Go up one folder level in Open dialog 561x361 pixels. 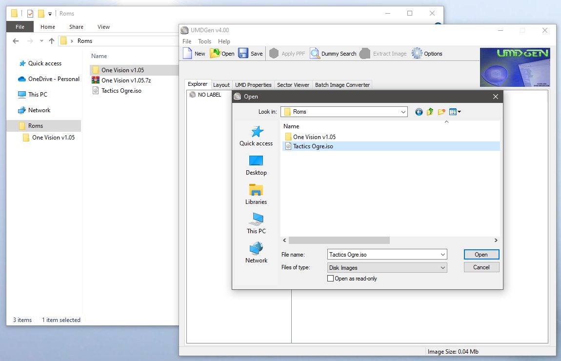point(430,112)
